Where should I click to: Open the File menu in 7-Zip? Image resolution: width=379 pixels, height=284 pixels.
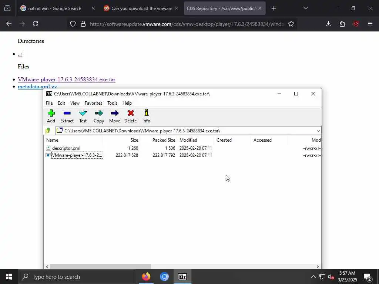(x=49, y=103)
